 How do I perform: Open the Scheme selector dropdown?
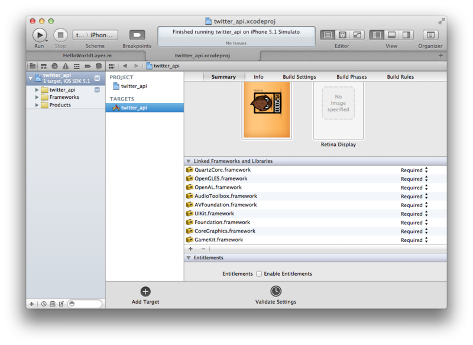point(95,35)
